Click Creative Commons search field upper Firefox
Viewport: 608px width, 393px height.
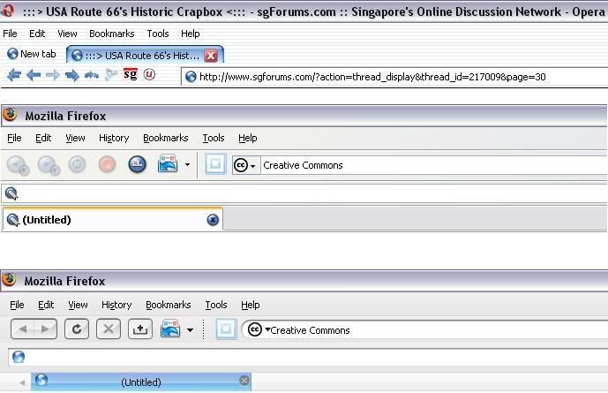pyautogui.click(x=433, y=165)
